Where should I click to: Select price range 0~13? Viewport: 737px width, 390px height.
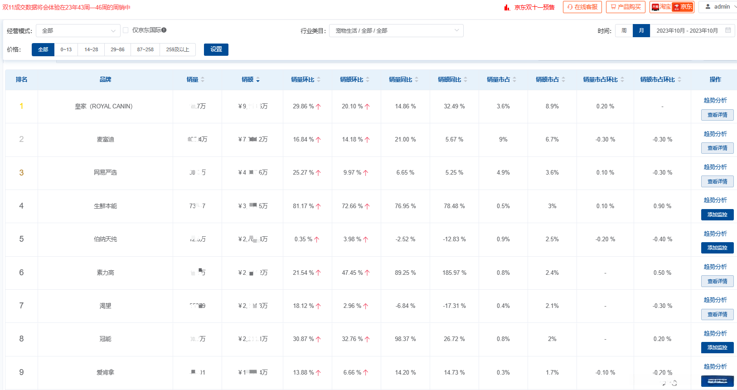point(66,49)
